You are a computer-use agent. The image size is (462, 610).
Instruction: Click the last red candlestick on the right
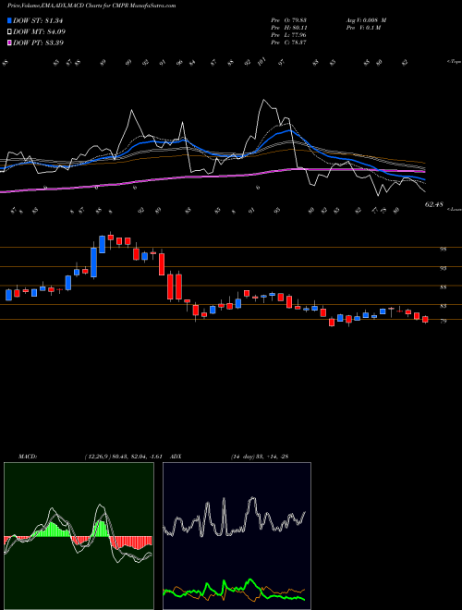click(425, 320)
